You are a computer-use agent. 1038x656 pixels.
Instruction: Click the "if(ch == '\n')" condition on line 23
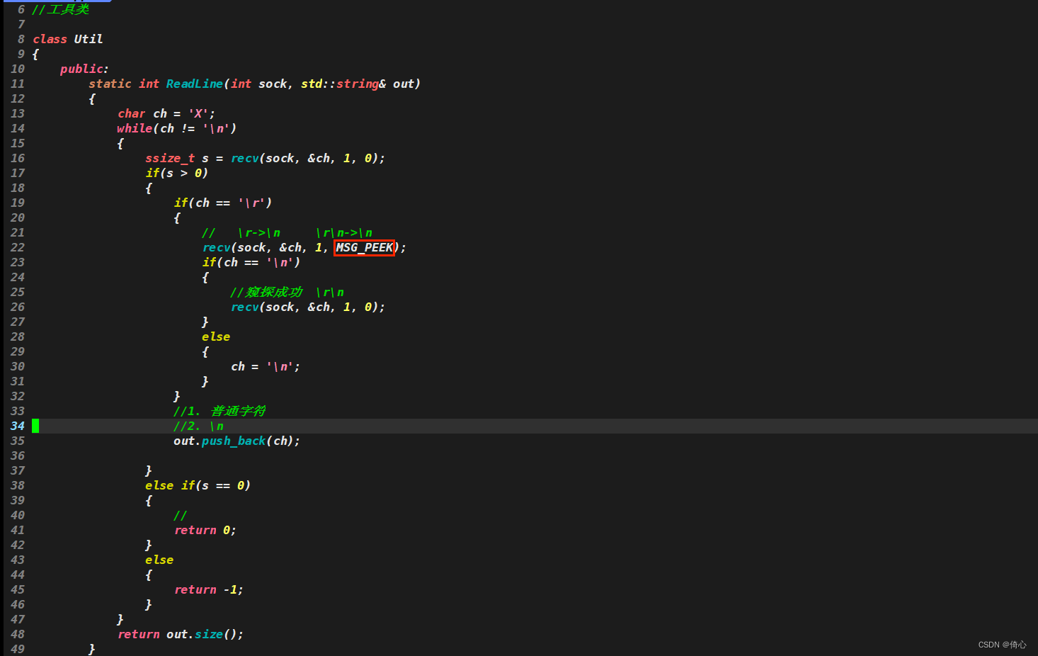click(x=251, y=262)
